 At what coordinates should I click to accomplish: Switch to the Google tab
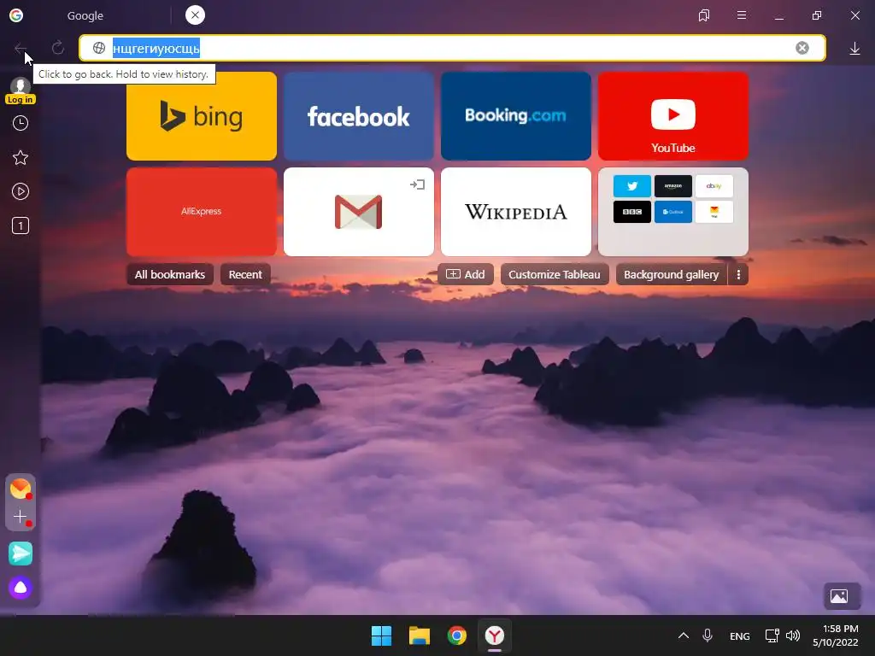[85, 15]
